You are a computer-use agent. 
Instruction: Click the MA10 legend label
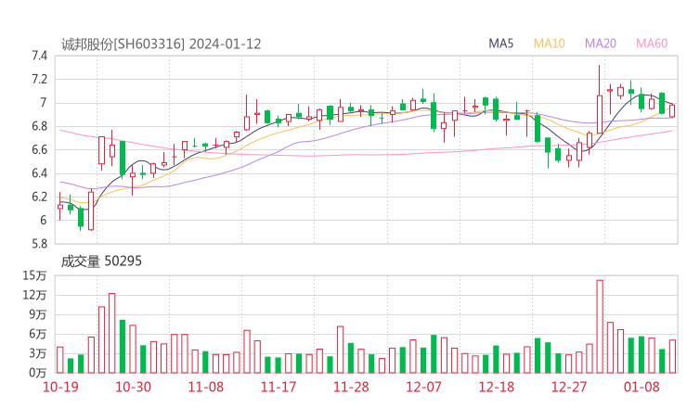pos(549,44)
